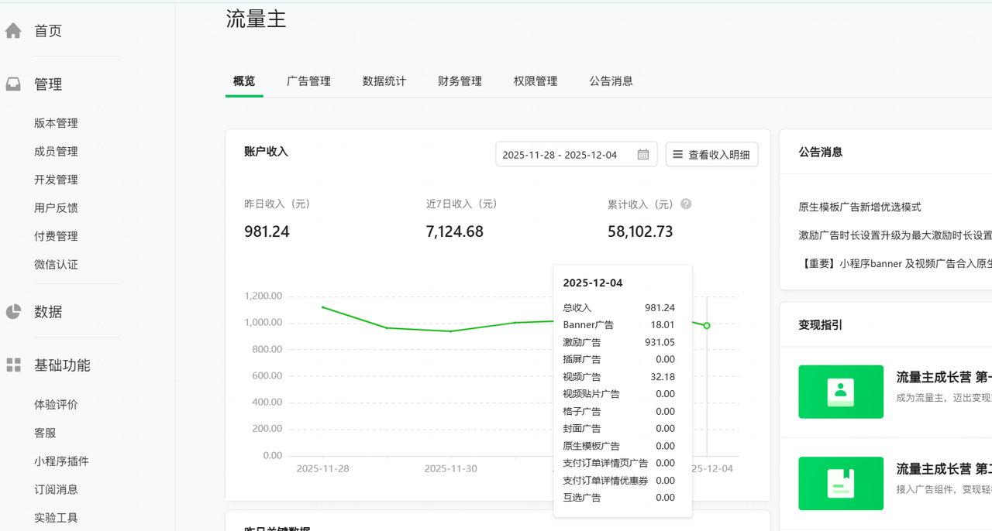Open 微信认证 in the sidebar

click(x=56, y=265)
